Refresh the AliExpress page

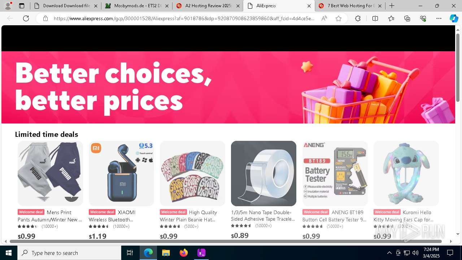pyautogui.click(x=26, y=18)
